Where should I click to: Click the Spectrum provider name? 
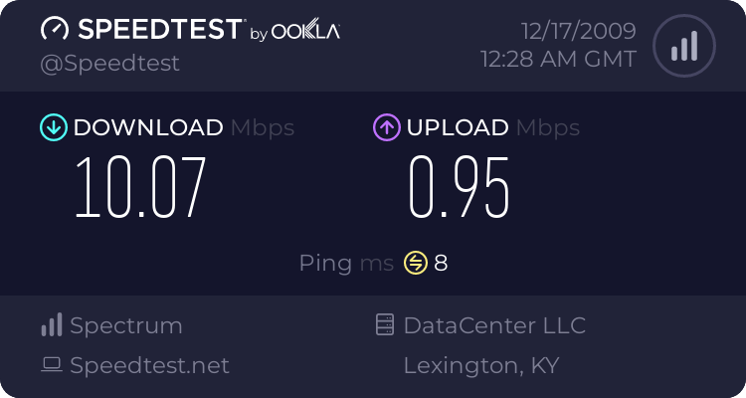(126, 325)
